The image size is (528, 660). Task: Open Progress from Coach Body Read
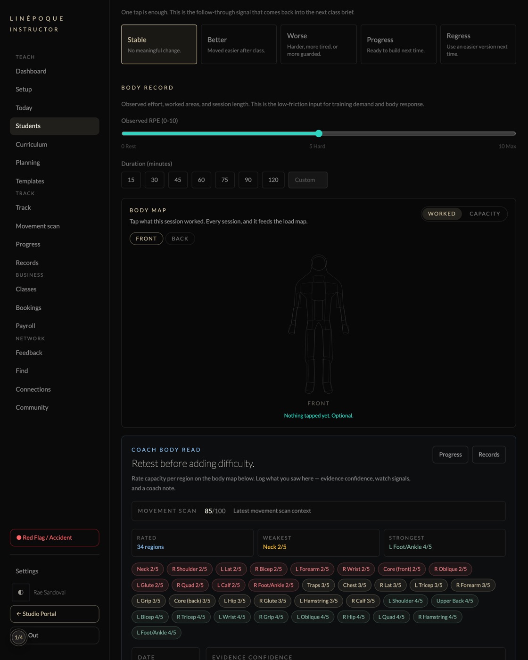[450, 454]
